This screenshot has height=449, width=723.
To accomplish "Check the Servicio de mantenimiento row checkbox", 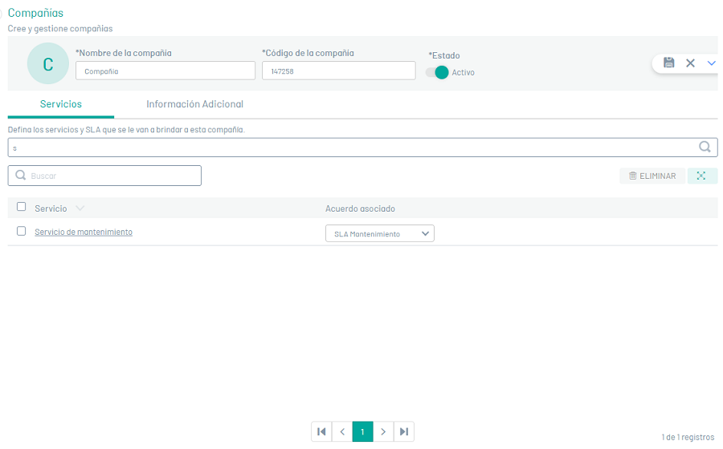I will click(x=22, y=231).
